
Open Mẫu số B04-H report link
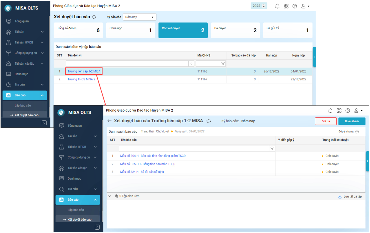coord(153,156)
